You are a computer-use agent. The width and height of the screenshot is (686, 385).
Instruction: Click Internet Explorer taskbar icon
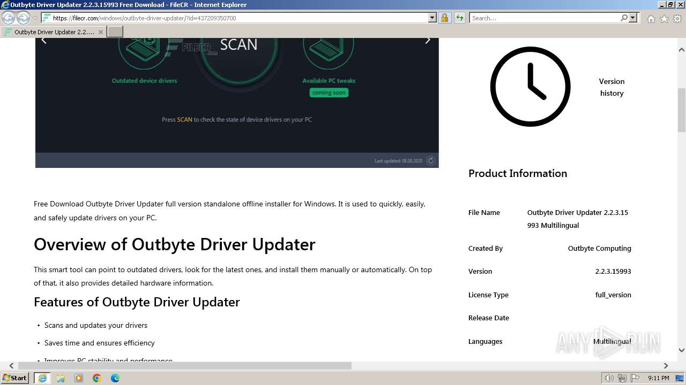42,378
